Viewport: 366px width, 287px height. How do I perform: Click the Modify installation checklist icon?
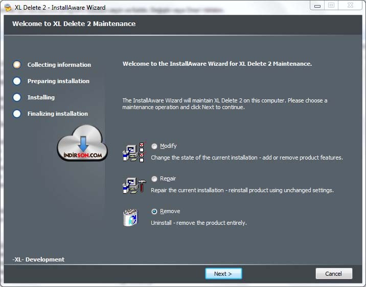[134, 152]
